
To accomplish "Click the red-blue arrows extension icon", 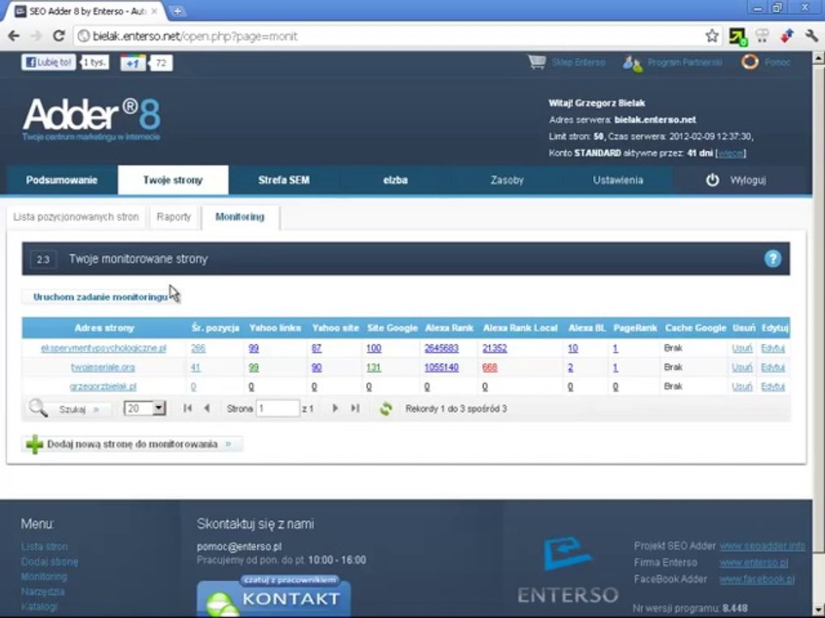I will (786, 36).
